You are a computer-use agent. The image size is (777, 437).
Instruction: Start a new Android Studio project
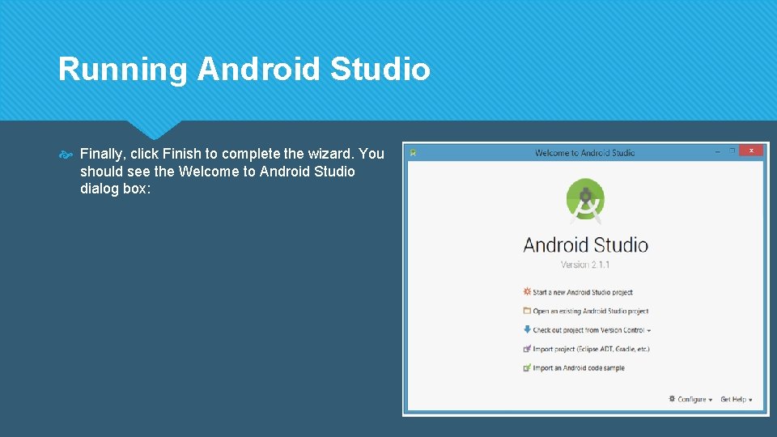pos(583,292)
